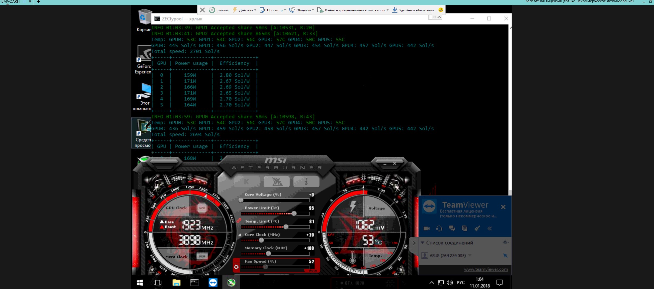The width and height of the screenshot is (654, 289).
Task: Toggle the power/temp limit link icon
Action: [x=239, y=220]
